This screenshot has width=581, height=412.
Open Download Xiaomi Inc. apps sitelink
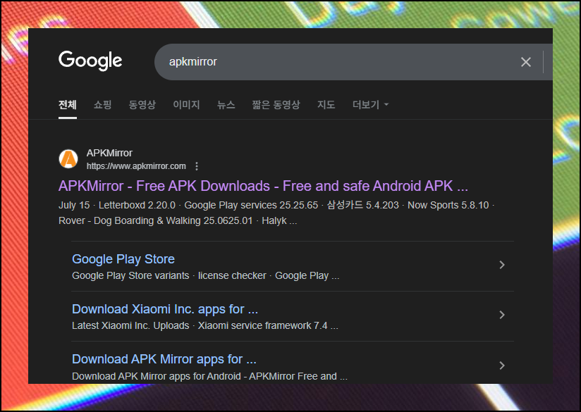point(165,309)
